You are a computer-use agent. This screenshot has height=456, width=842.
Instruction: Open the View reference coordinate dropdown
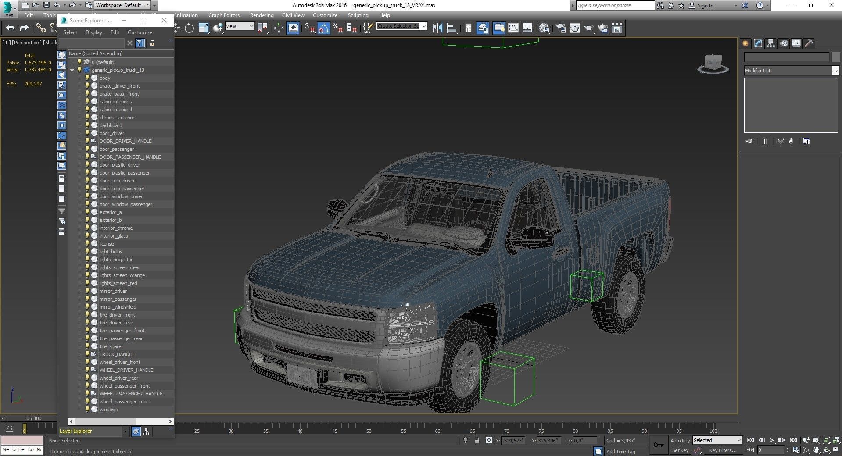tap(240, 26)
